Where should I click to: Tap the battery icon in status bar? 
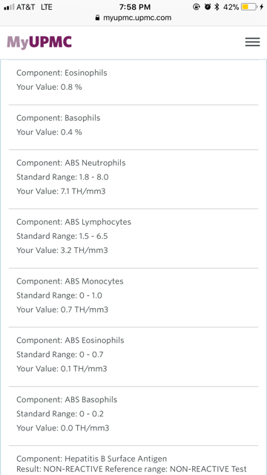249,7
